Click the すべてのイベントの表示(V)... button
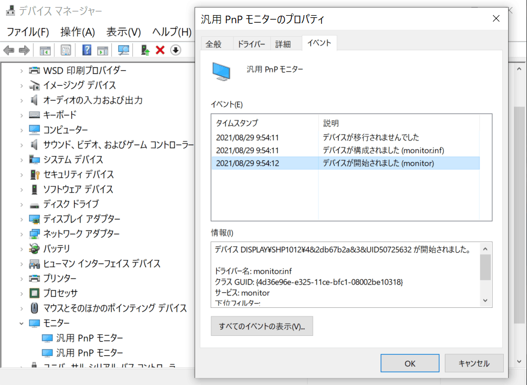This screenshot has width=527, height=385. [x=262, y=326]
